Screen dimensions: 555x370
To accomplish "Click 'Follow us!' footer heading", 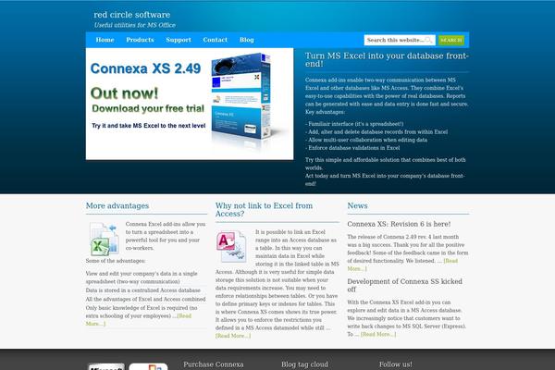I will (395, 364).
